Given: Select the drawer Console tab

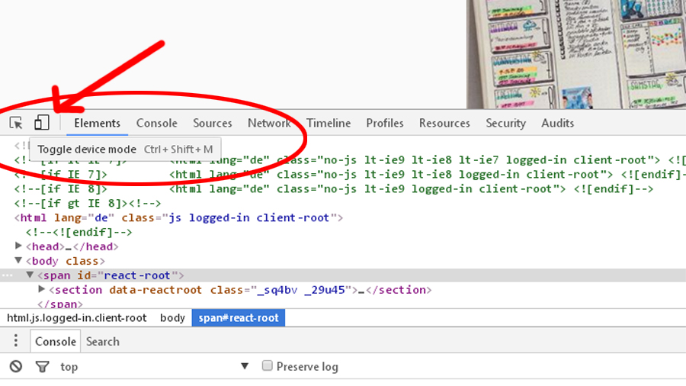Looking at the screenshot, I should point(56,341).
